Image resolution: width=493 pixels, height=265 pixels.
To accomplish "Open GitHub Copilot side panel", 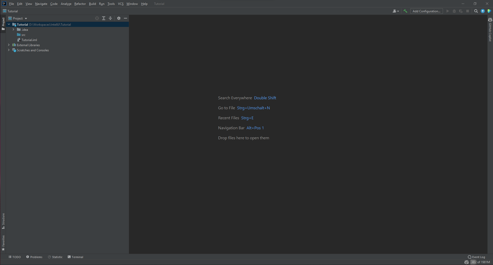I will click(x=490, y=30).
